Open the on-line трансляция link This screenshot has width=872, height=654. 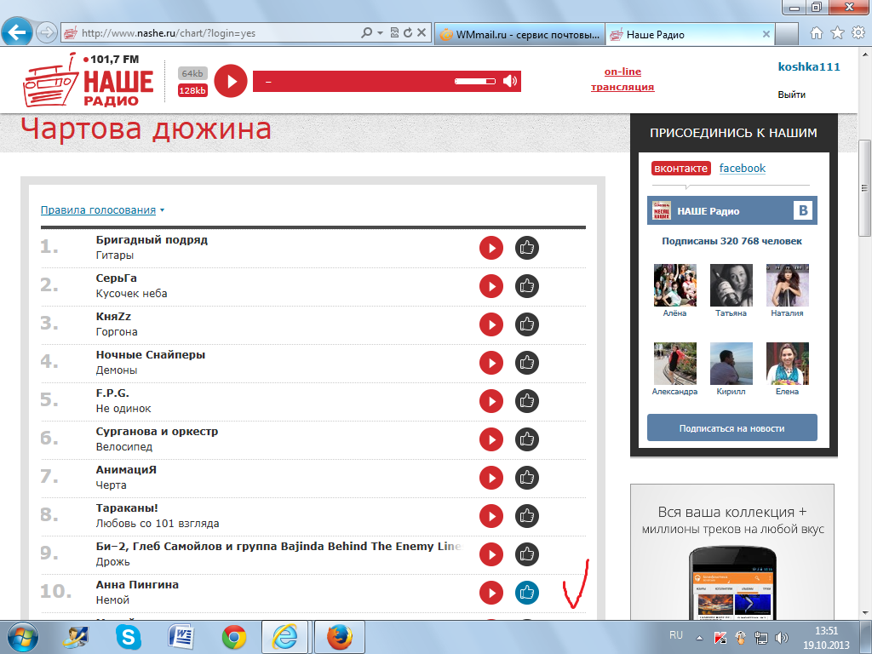(x=622, y=79)
